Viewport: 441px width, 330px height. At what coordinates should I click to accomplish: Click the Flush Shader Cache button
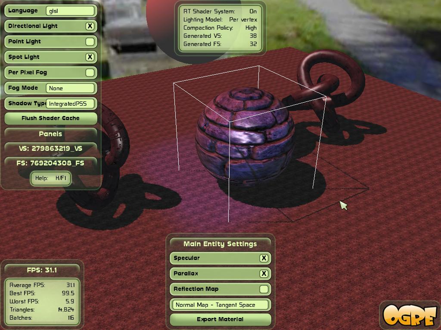point(51,118)
